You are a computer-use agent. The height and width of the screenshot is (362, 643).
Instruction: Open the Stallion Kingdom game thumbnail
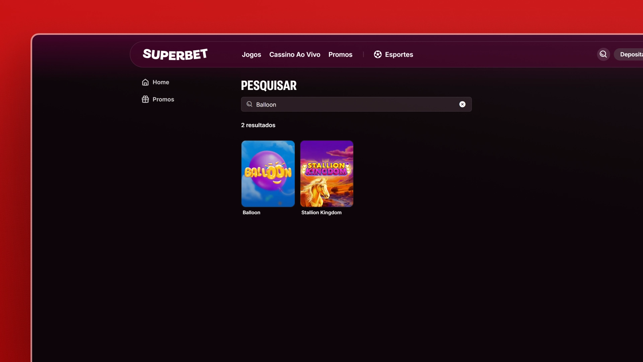(x=327, y=174)
